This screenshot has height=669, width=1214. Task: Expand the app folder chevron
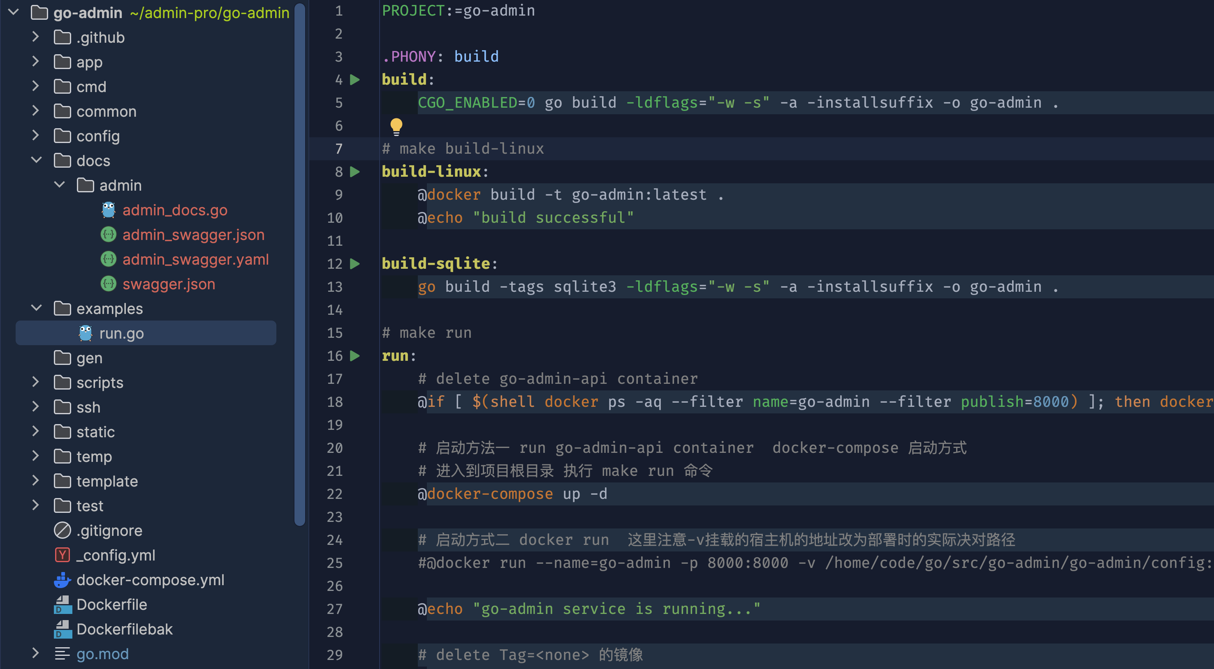click(35, 61)
